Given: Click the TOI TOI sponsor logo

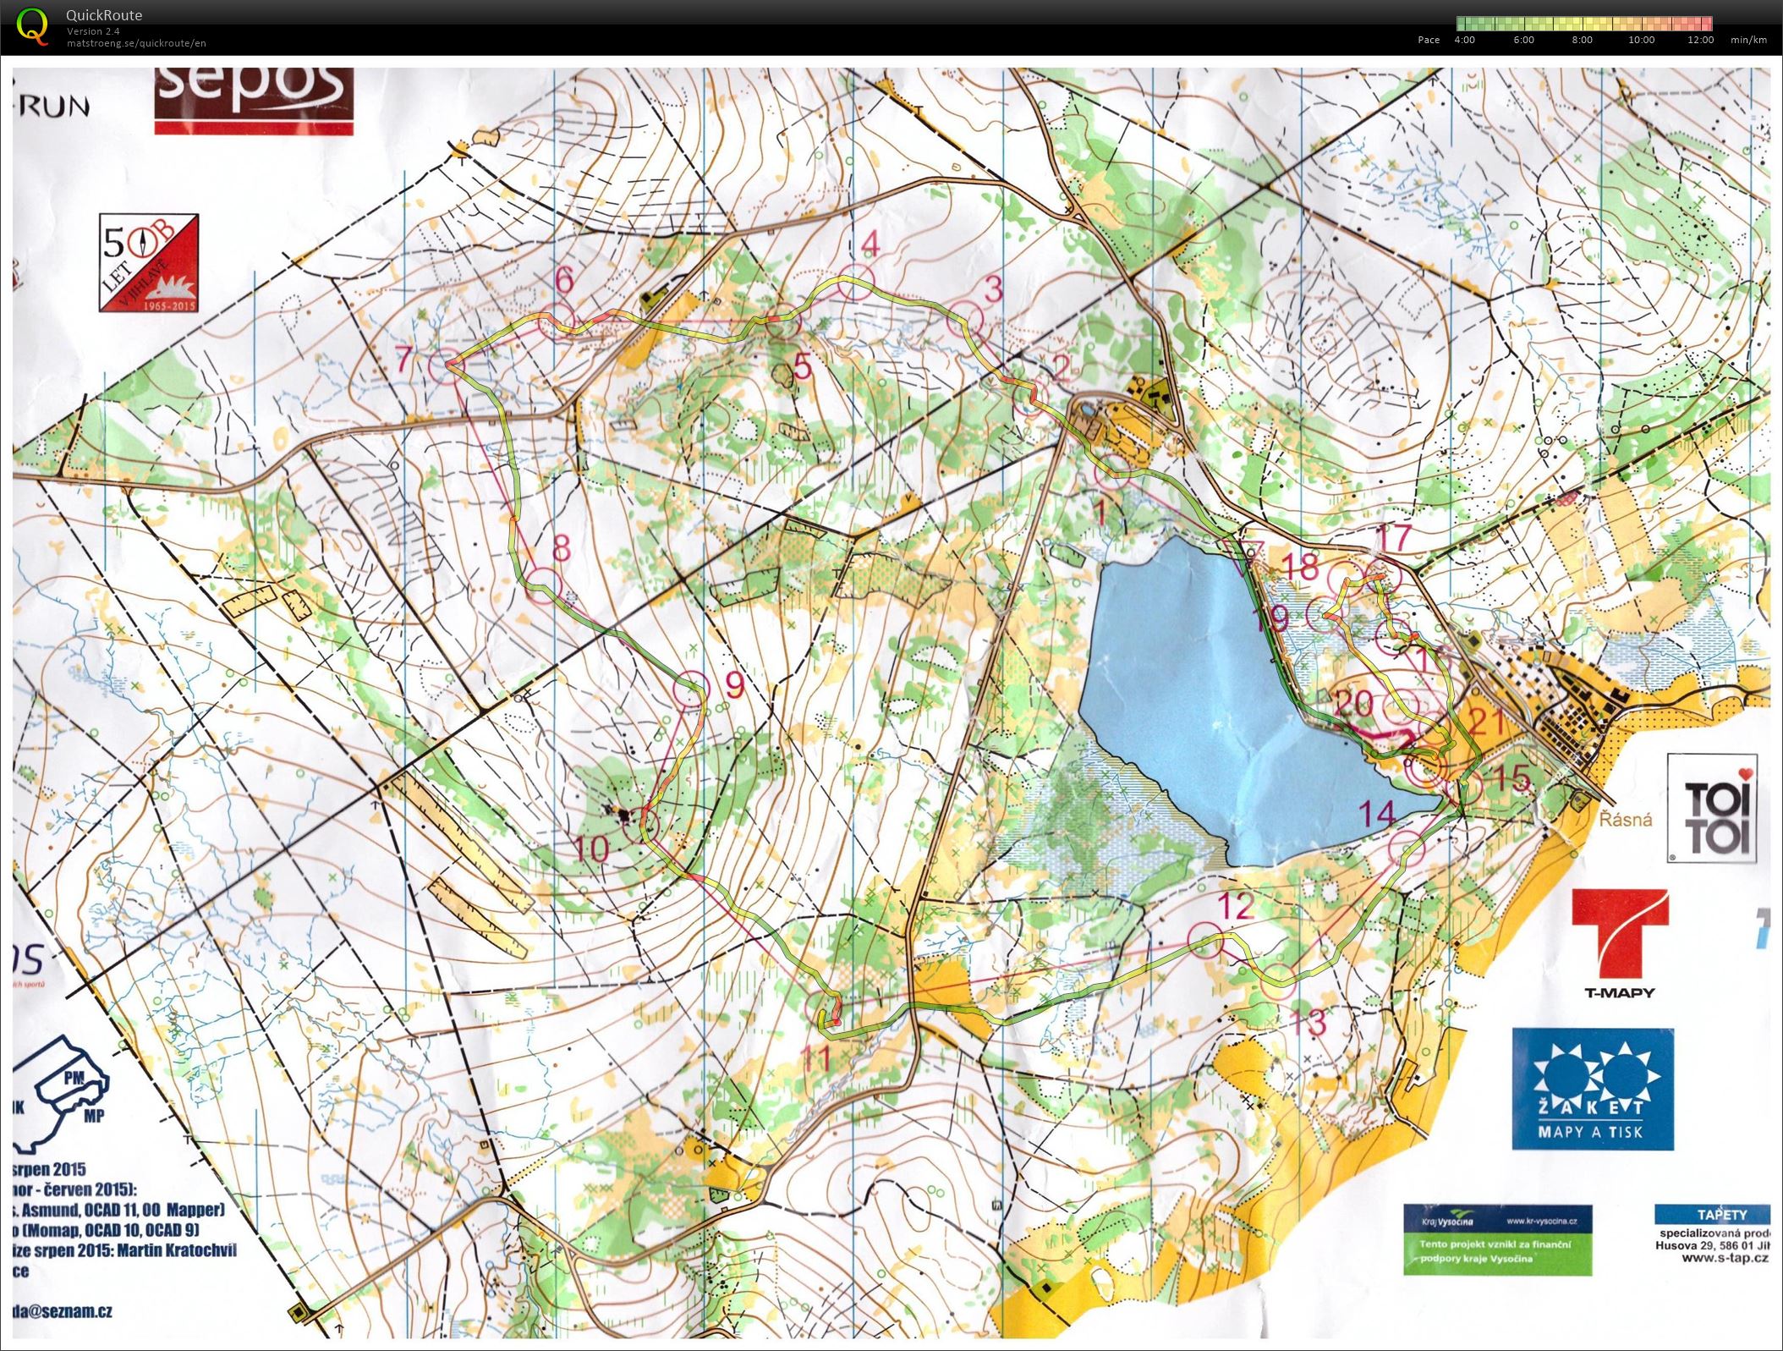Looking at the screenshot, I should click(x=1712, y=809).
